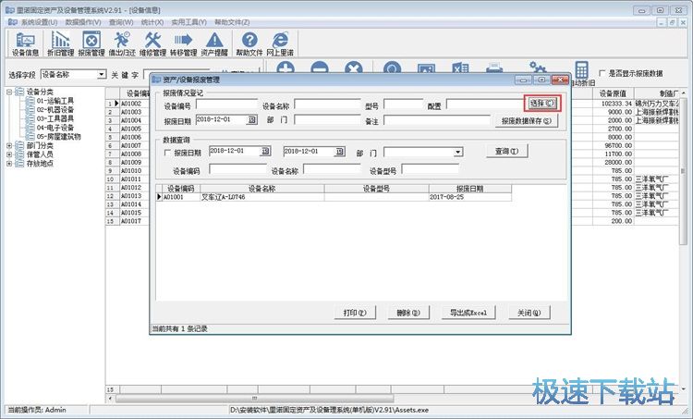Click the 打印(P) button
This screenshot has width=693, height=419.
pyautogui.click(x=355, y=313)
